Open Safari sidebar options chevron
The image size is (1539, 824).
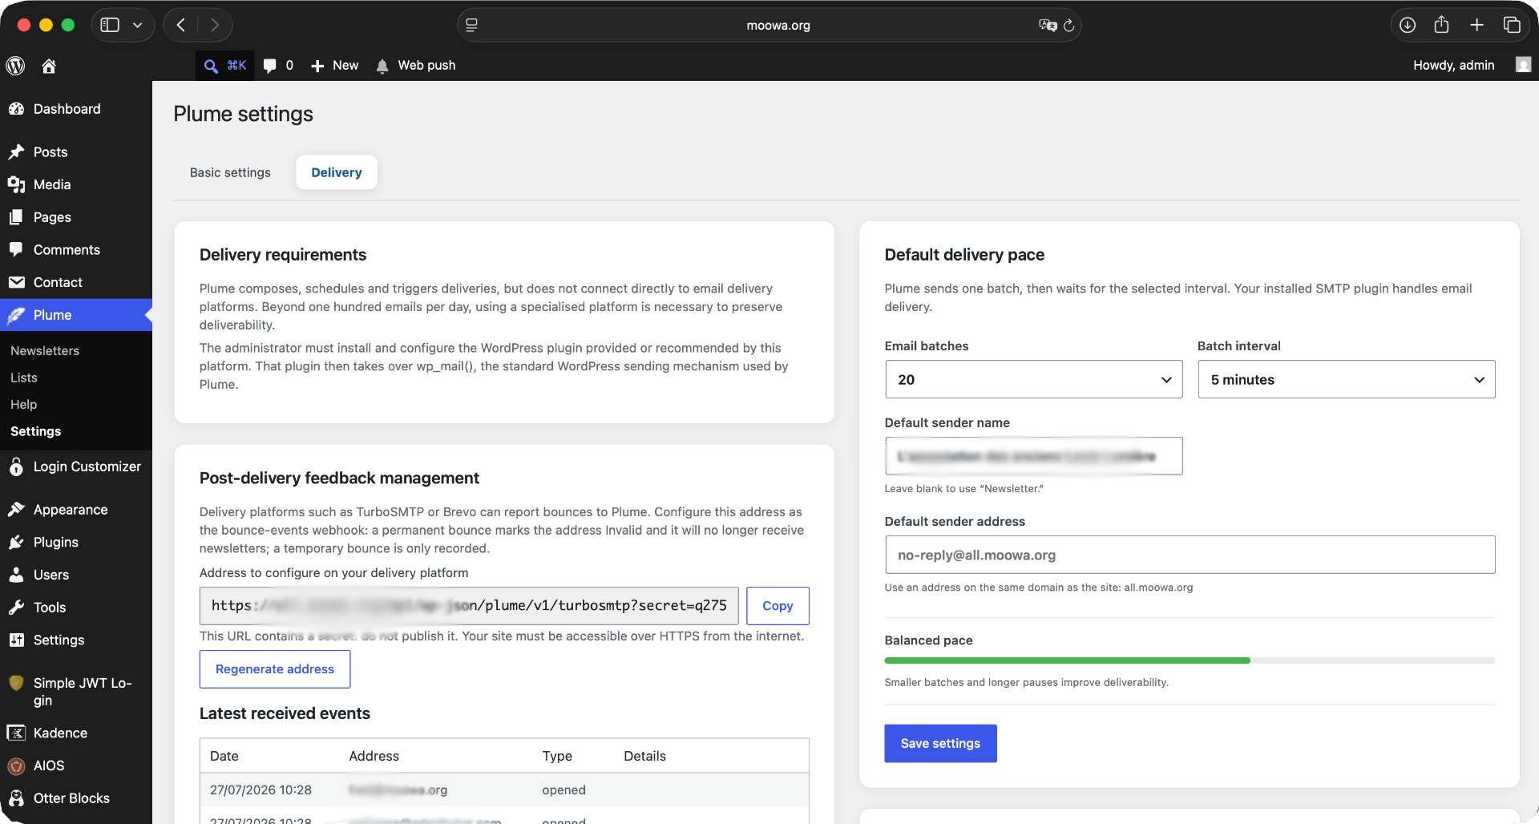[138, 25]
